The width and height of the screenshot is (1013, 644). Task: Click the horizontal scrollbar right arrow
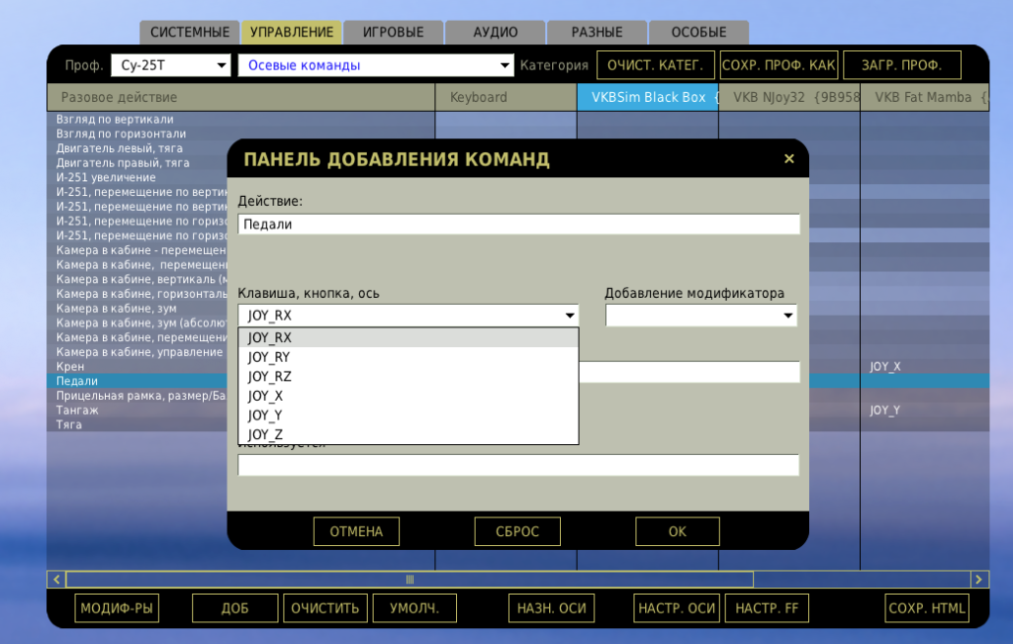click(x=979, y=580)
